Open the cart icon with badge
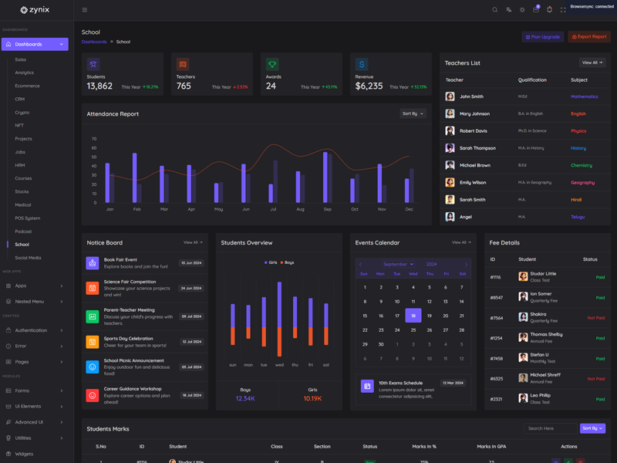The width and height of the screenshot is (617, 463). 535,10
